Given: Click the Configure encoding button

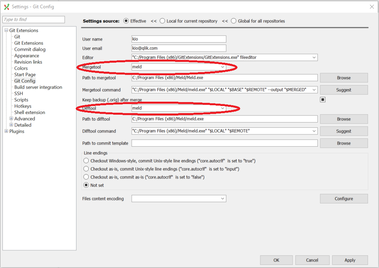Looking at the screenshot, I should (x=344, y=199).
